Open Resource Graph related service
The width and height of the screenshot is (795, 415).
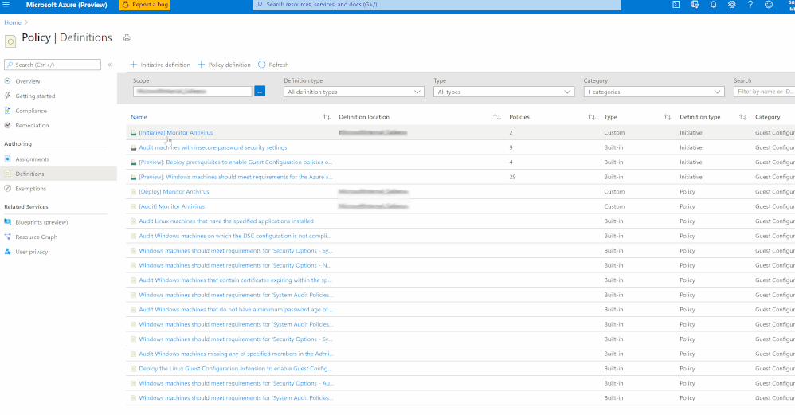(x=36, y=237)
